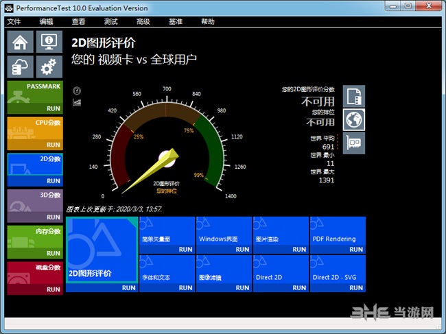Select the 磁盘分数 tile
This screenshot has height=334, width=446.
[x=35, y=273]
